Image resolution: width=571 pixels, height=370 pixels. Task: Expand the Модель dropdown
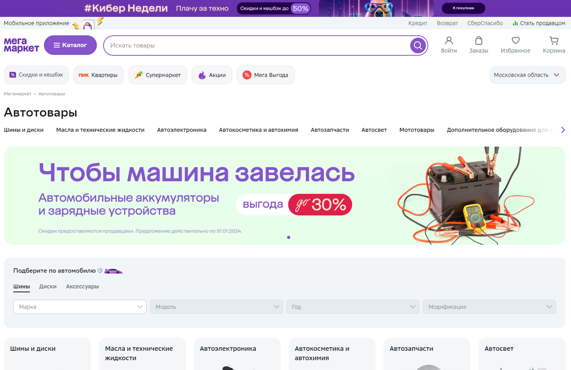(x=216, y=307)
